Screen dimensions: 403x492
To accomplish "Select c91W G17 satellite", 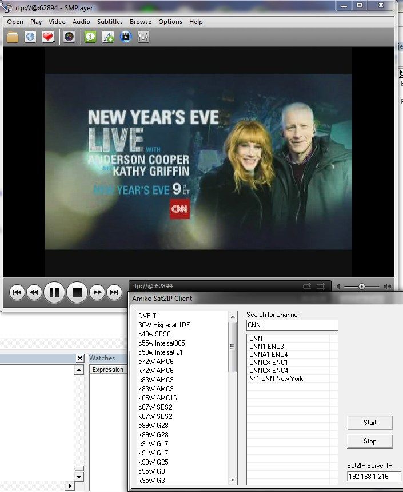I will 183,444.
